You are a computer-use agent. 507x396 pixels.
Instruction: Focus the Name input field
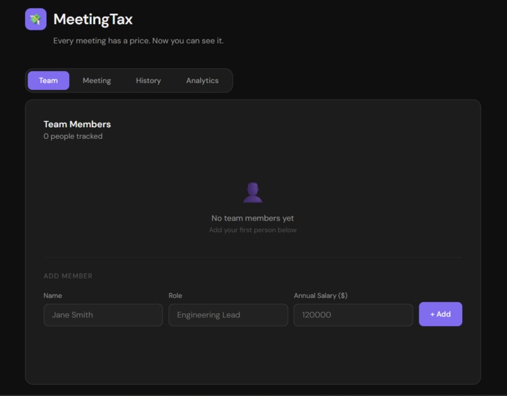(103, 314)
